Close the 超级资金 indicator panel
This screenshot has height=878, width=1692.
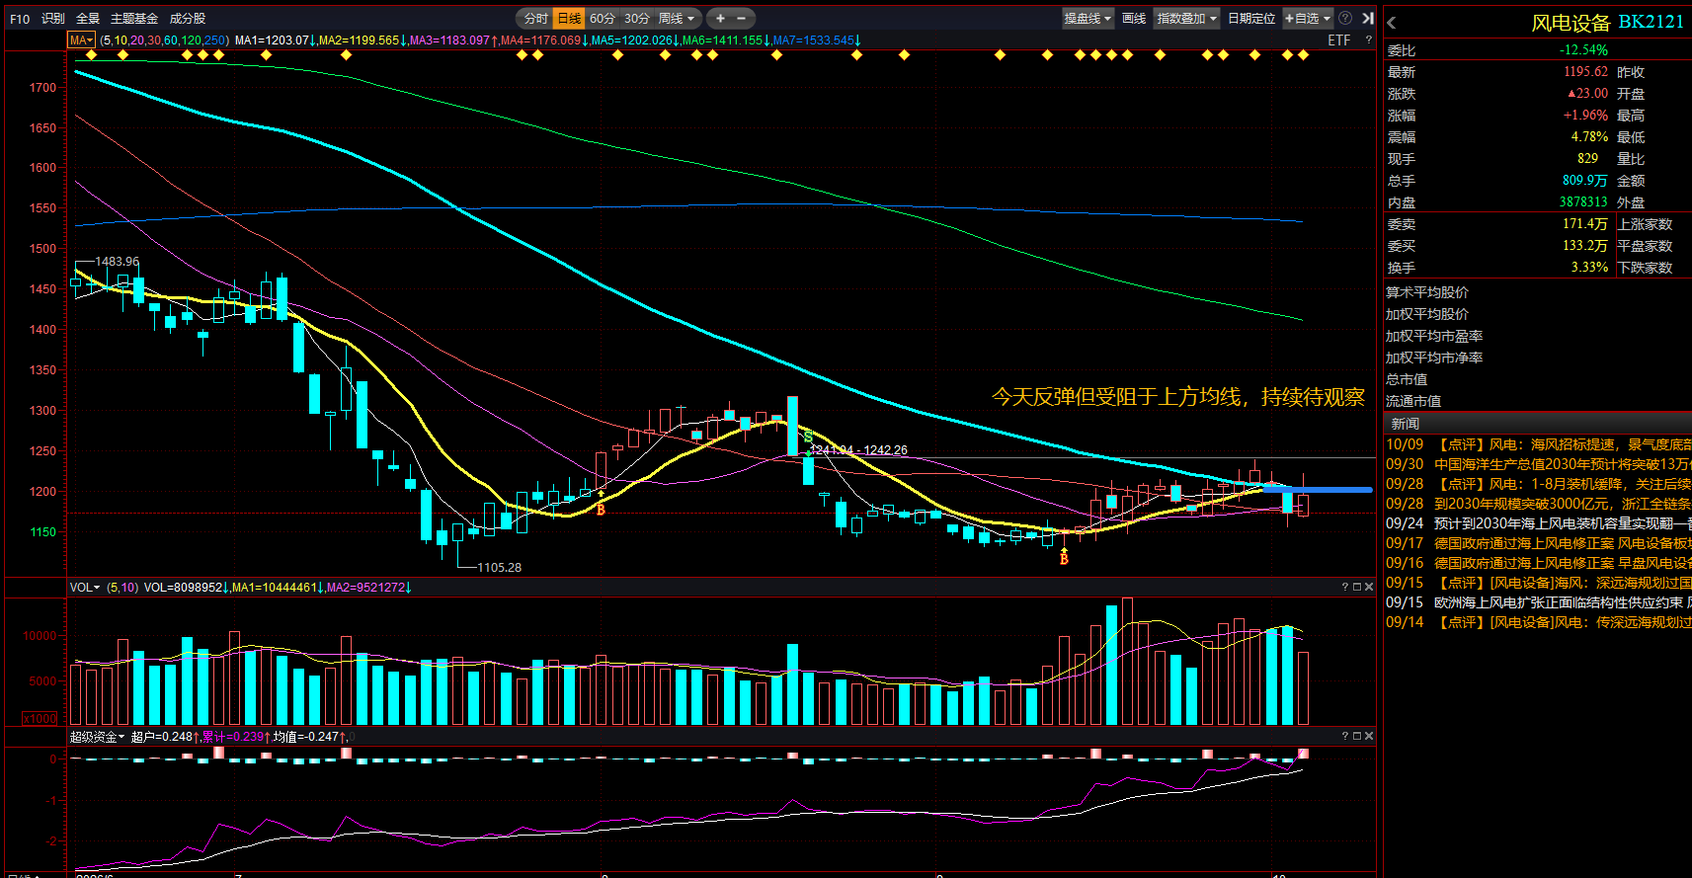tap(1369, 736)
